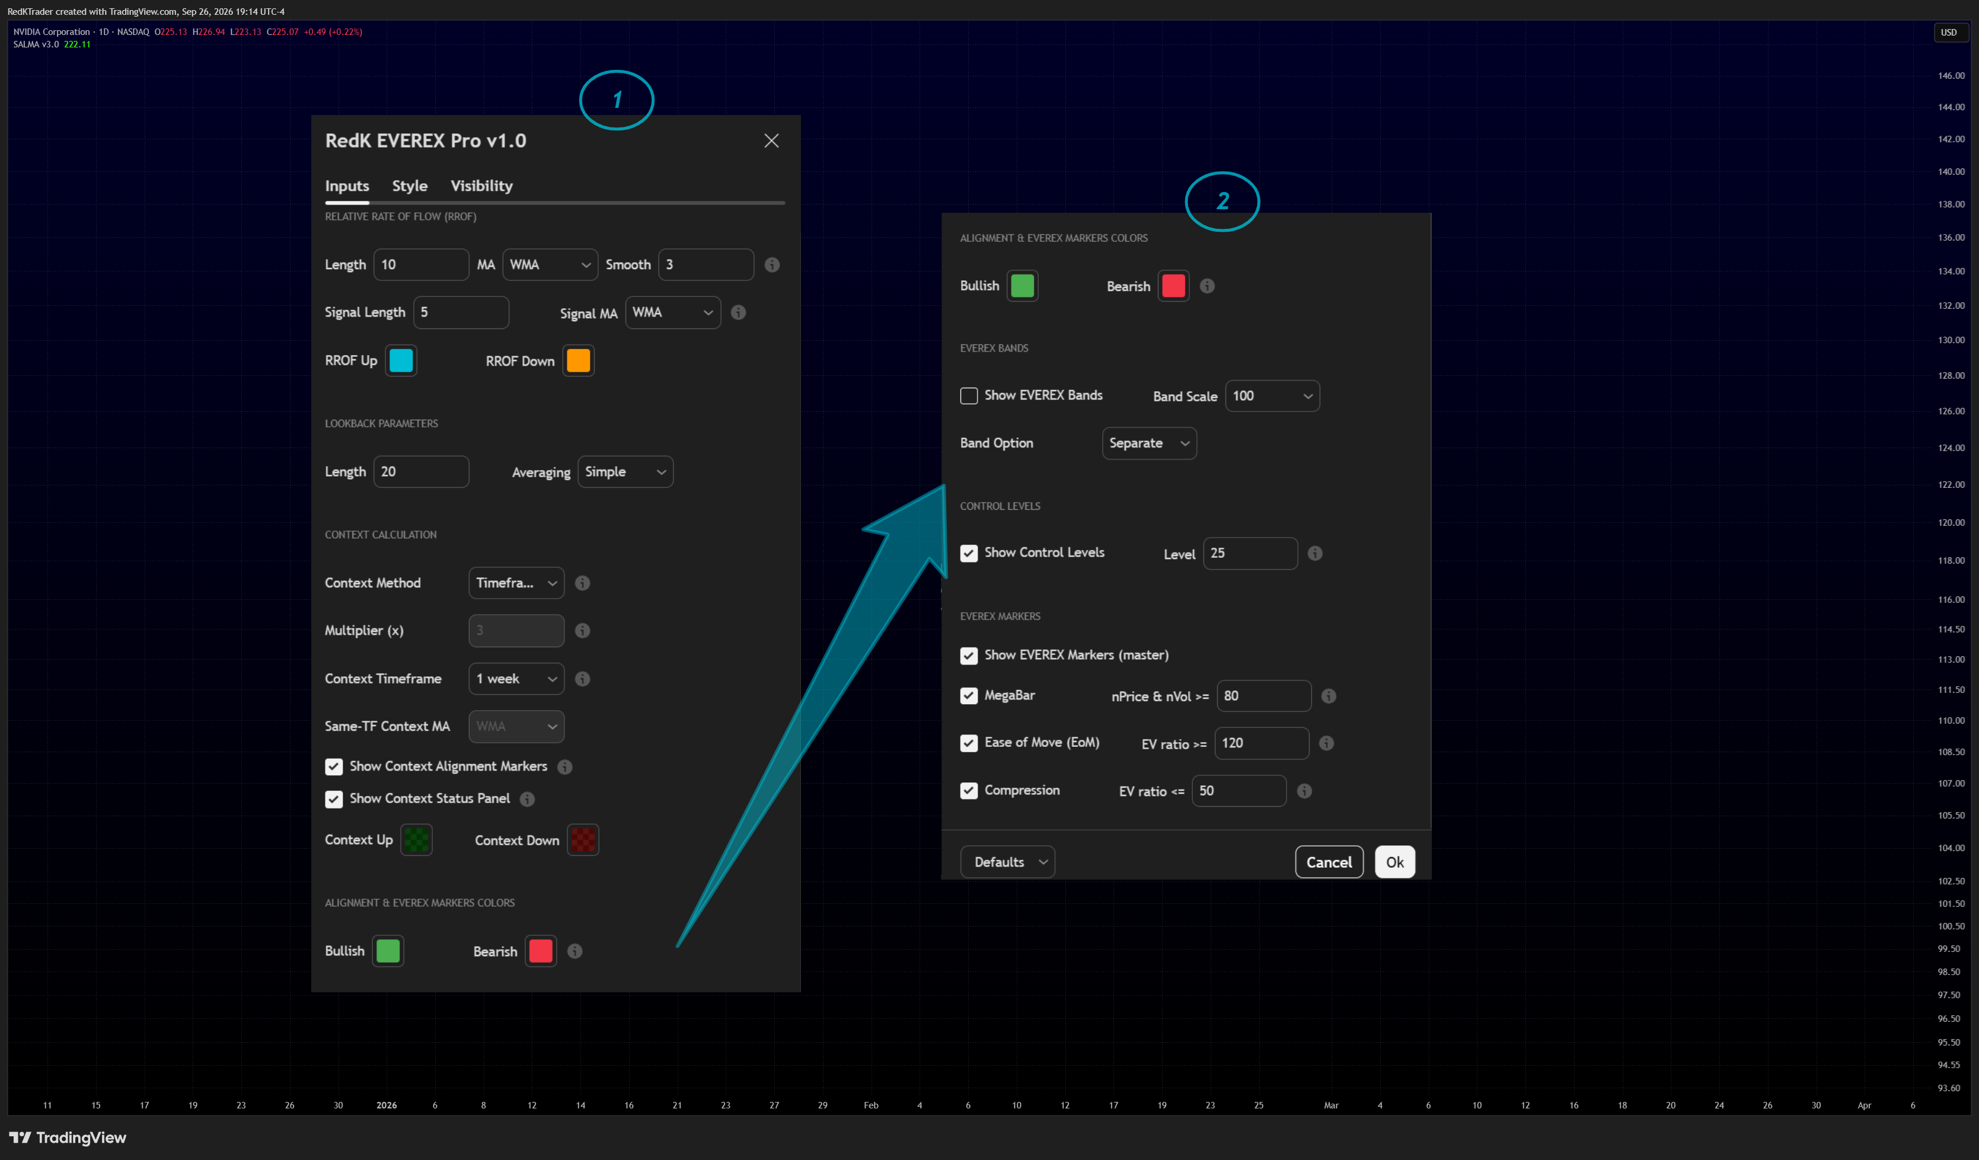Click the Ok button
This screenshot has width=1979, height=1160.
tap(1394, 862)
